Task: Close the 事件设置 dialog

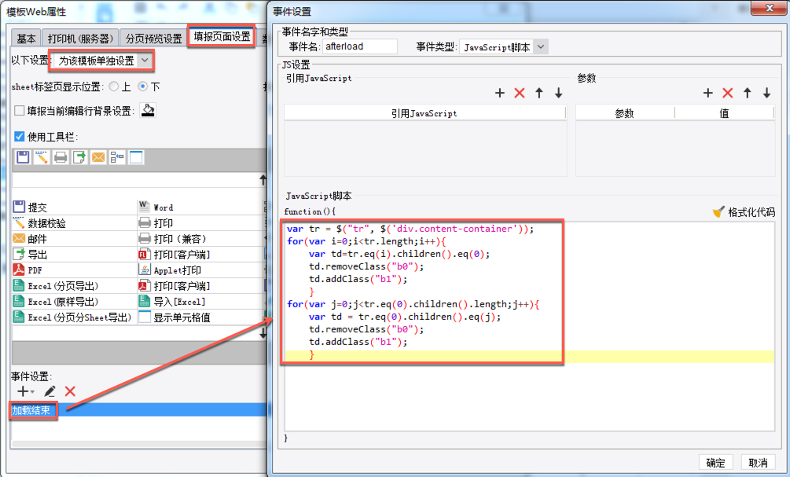Action: tap(770, 8)
